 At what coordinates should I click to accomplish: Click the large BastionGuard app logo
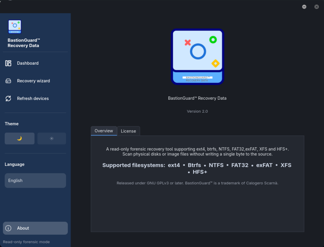(x=197, y=57)
